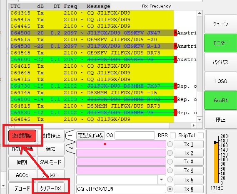This screenshot has height=194, width=237.
Task: Click the Tx 6 field containing CQ JI1FGX/DU9
Action: (x=121, y=189)
